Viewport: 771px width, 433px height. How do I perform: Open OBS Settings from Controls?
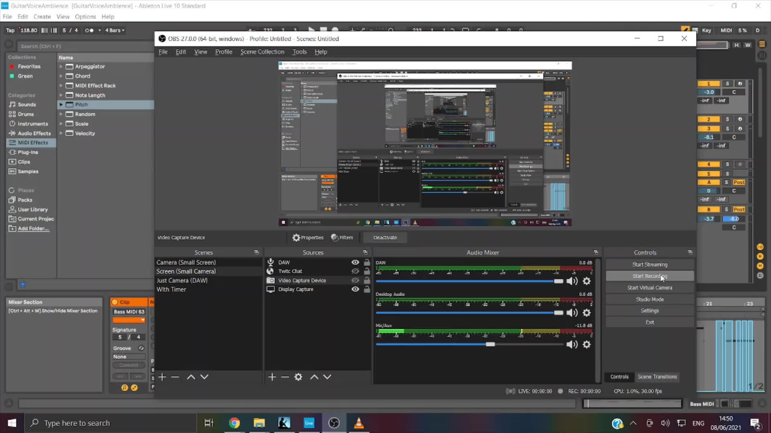pos(650,310)
